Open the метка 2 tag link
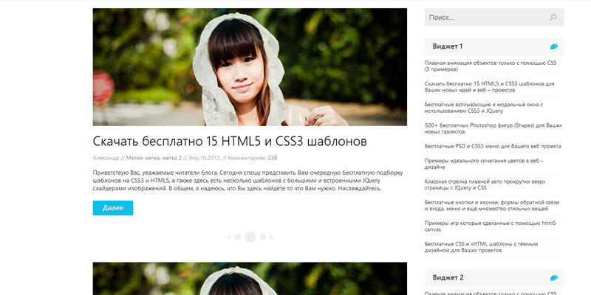 click(171, 158)
